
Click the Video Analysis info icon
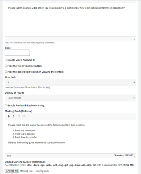click(33, 60)
